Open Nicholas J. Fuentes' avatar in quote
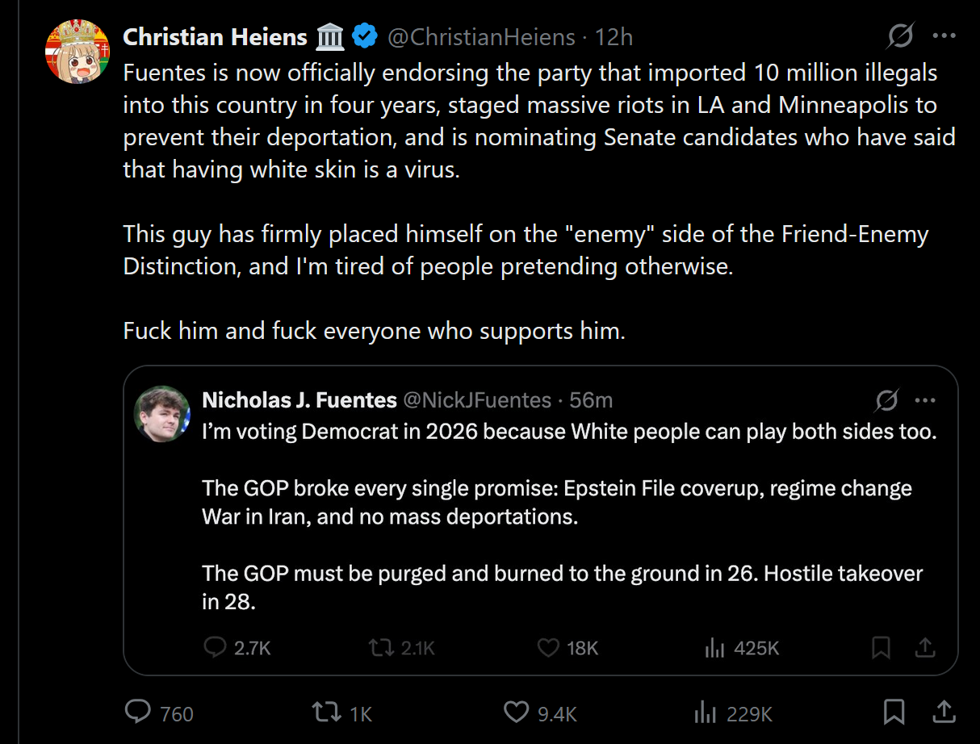This screenshot has width=980, height=744. 161,413
